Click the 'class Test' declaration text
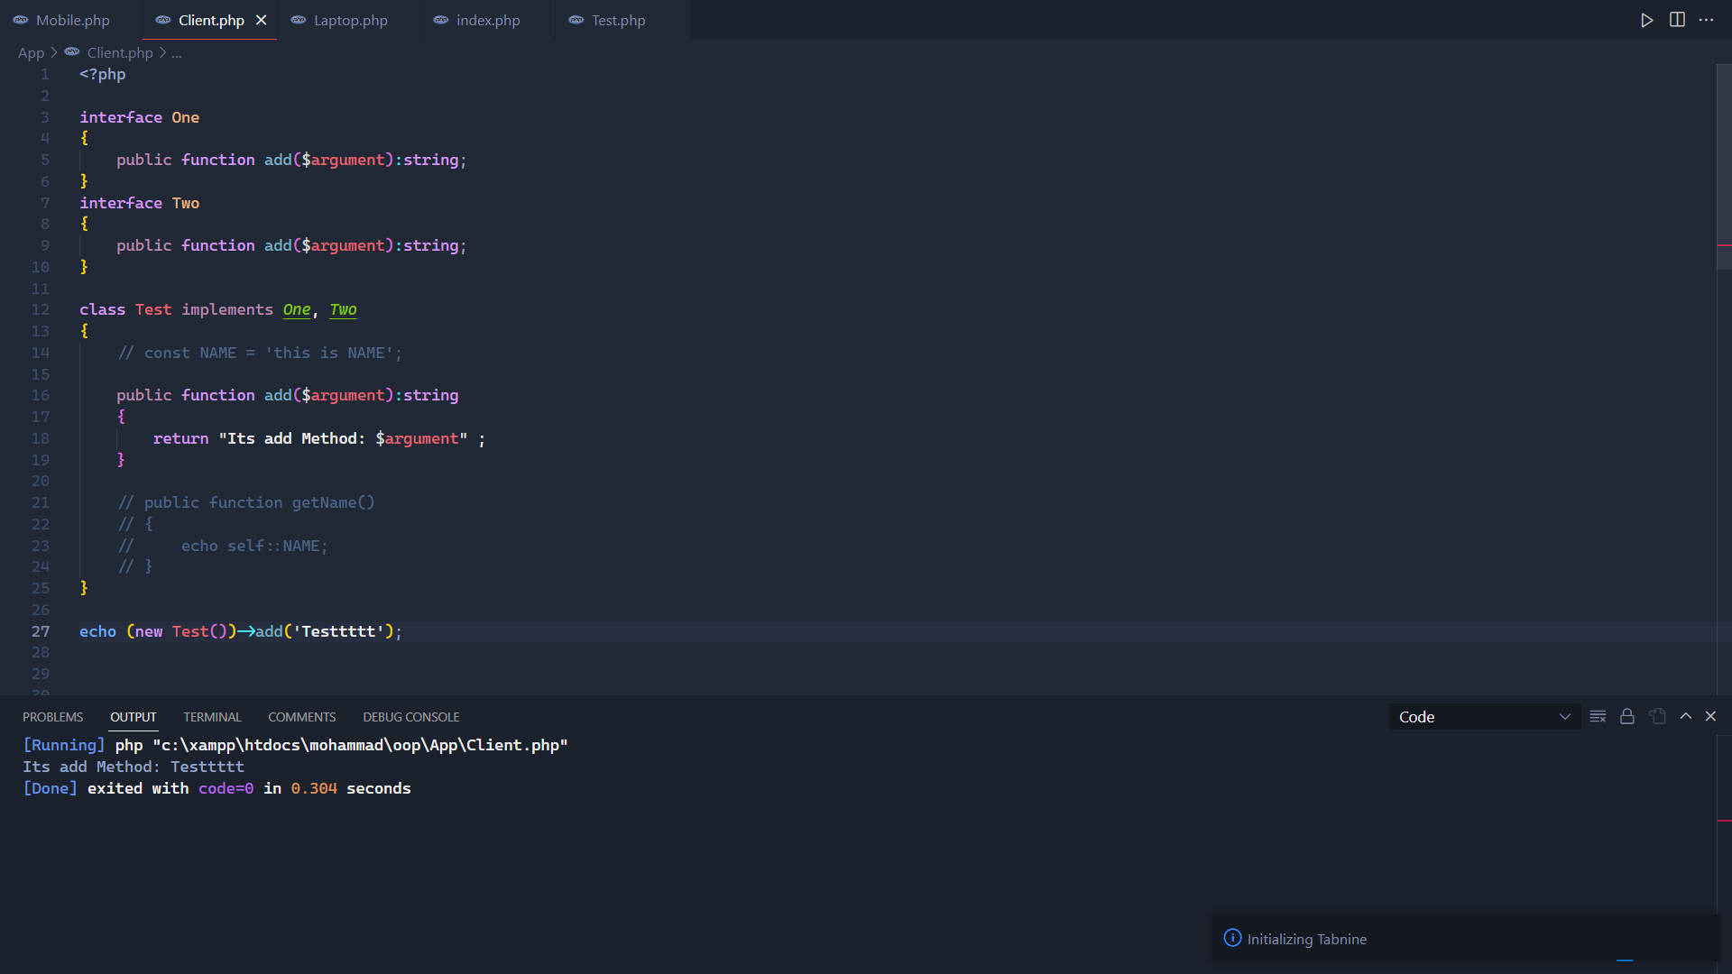This screenshot has width=1732, height=974. click(x=125, y=309)
